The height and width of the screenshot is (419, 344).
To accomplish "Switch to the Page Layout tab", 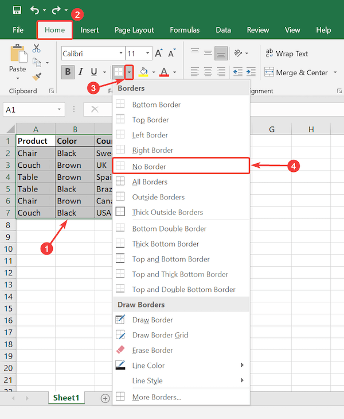I will [x=134, y=30].
